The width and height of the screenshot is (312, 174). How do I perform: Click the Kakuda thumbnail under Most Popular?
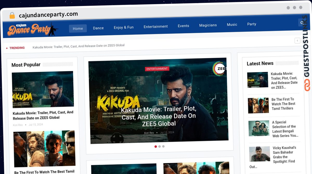[43, 90]
